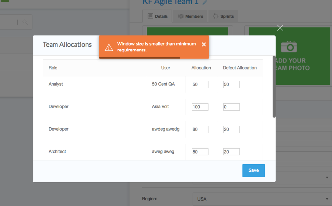Open the Details tab
The height and width of the screenshot is (206, 332).
click(158, 16)
